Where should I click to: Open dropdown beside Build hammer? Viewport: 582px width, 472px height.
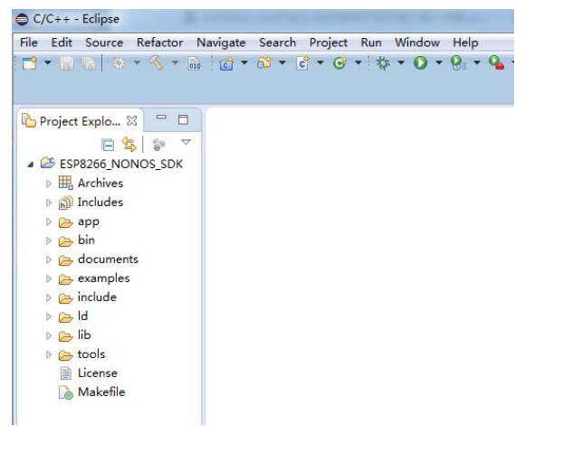(175, 62)
